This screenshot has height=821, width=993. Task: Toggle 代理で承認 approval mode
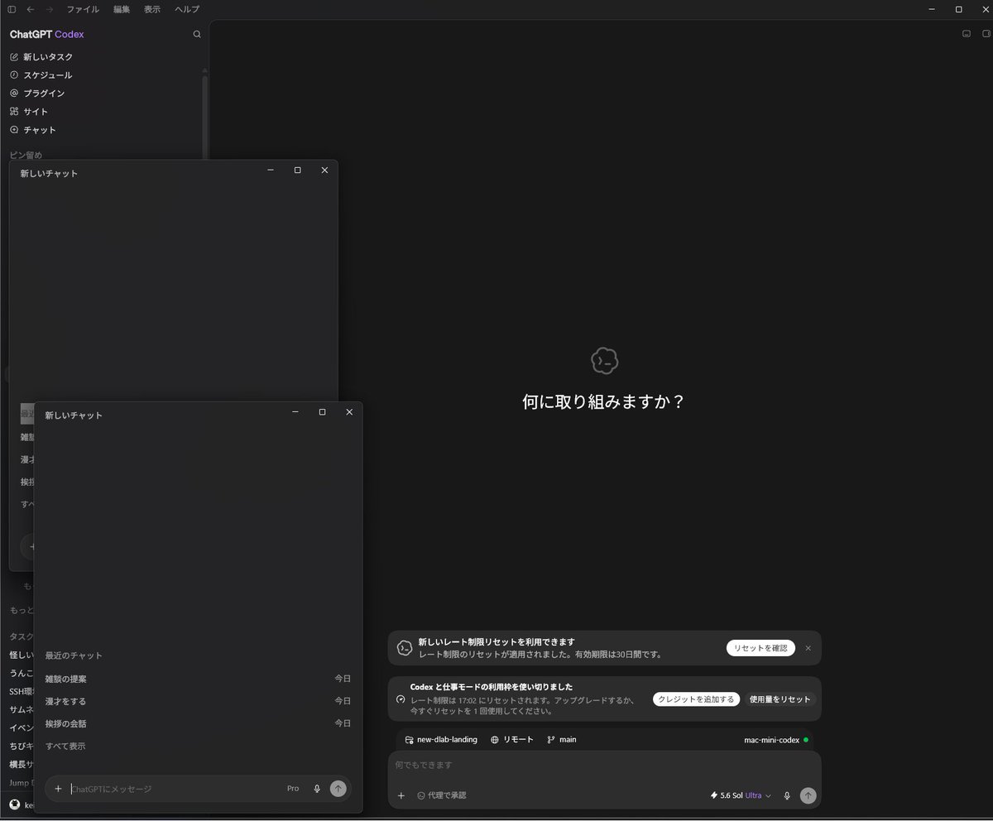click(441, 795)
